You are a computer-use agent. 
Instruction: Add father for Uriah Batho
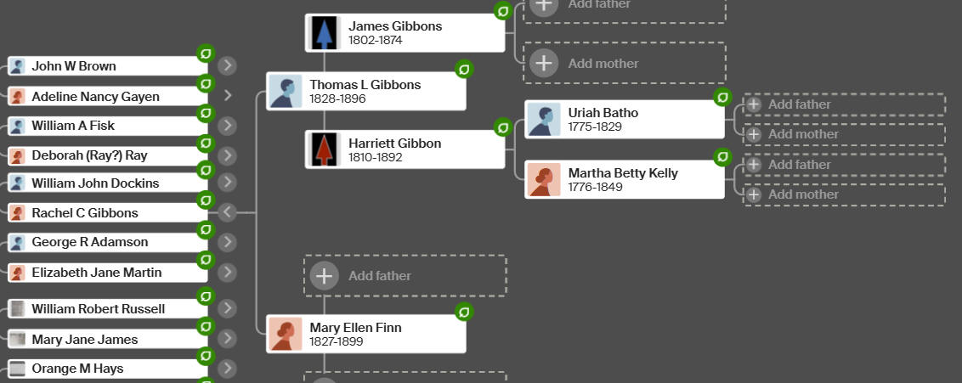point(844,104)
